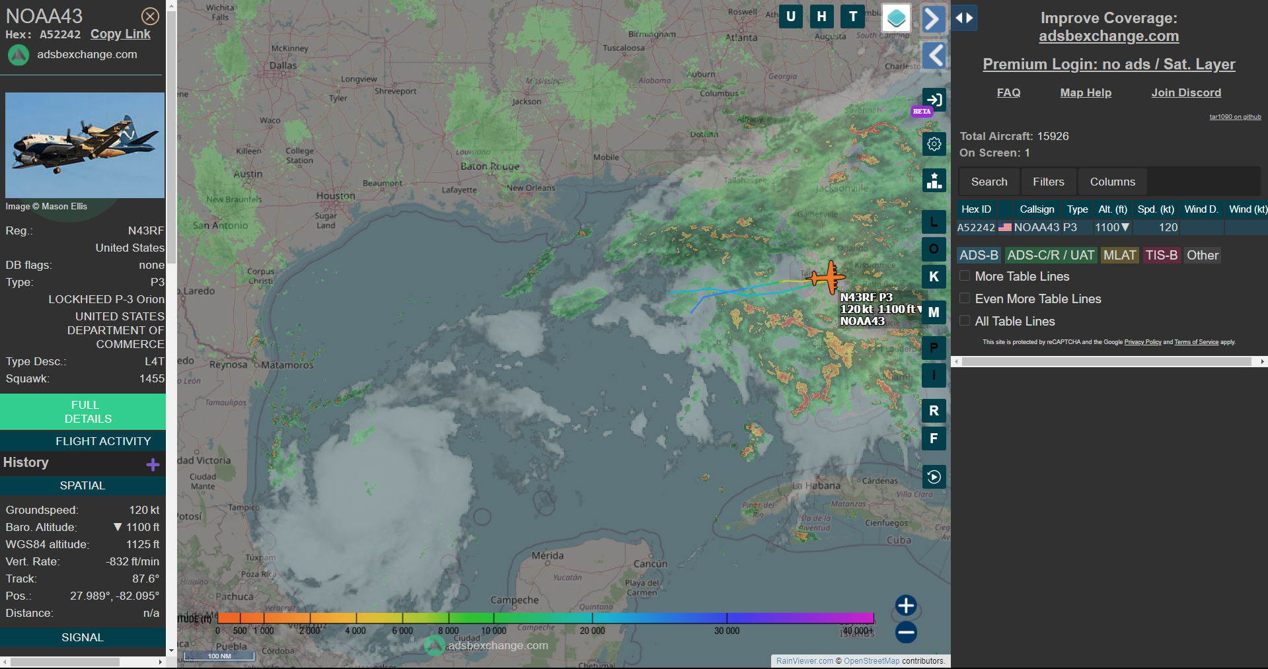The width and height of the screenshot is (1268, 669).
Task: Sort table by Spd. (kt) column
Action: tap(1156, 209)
